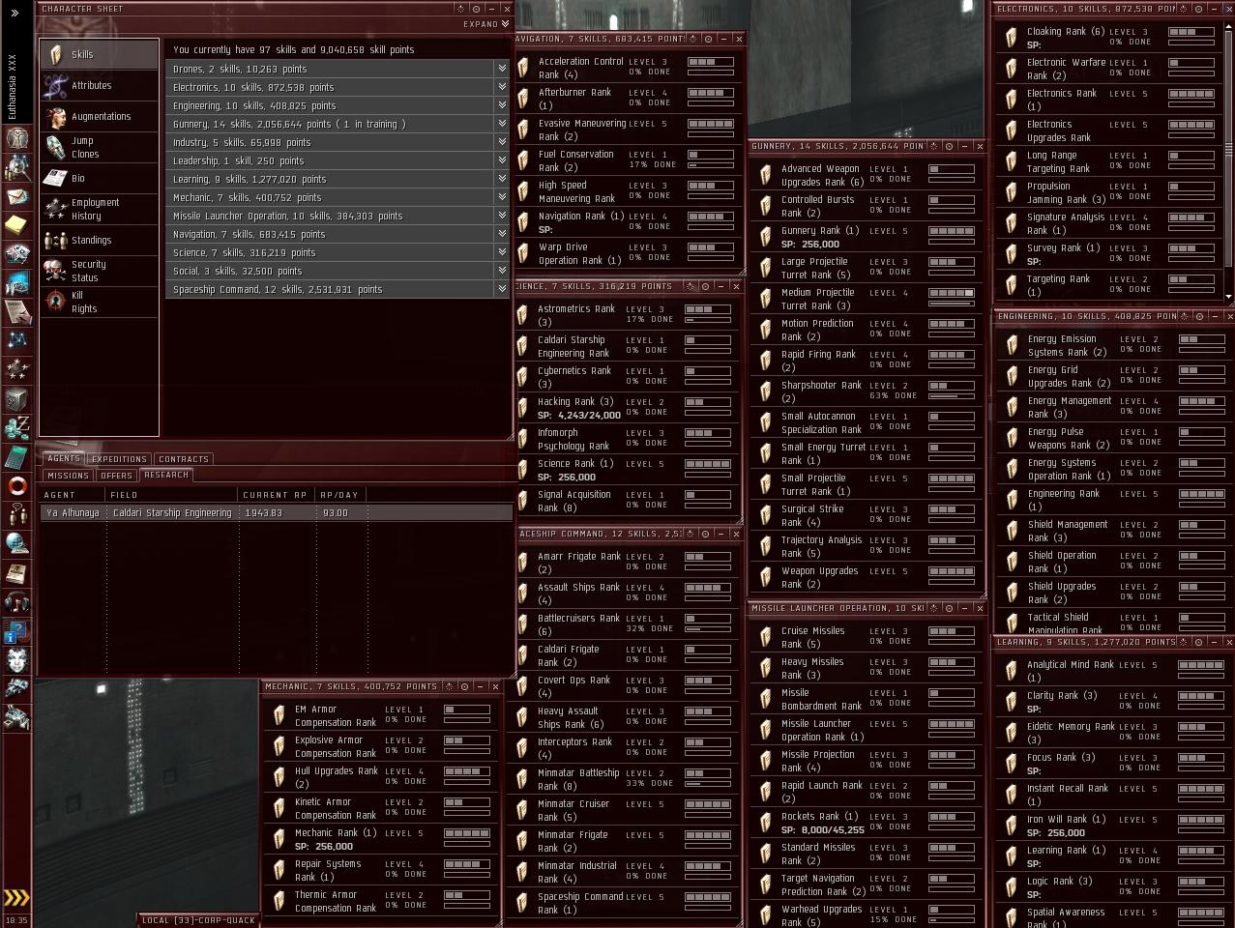The image size is (1235, 928).
Task: Click level bar of Fuel Conservation skill
Action: (x=711, y=155)
